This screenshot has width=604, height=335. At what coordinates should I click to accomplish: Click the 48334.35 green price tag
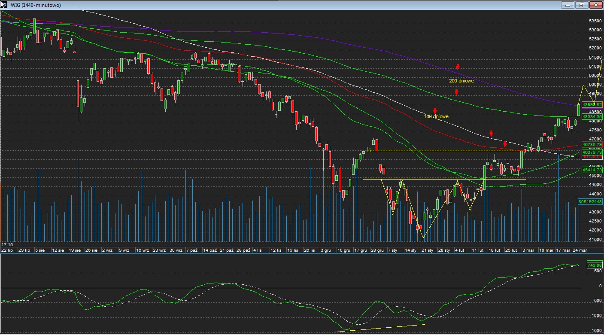[592, 116]
